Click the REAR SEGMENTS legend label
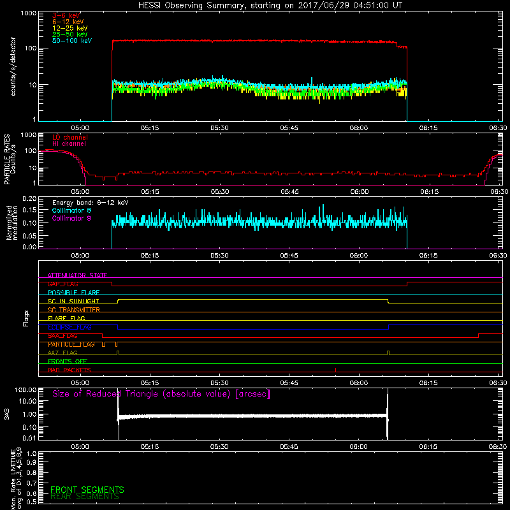Viewport: 510px width, 510px height. click(x=85, y=497)
